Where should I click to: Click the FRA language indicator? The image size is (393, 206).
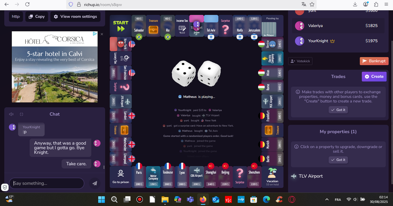[338, 200]
